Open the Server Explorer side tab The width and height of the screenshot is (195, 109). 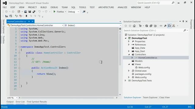coord(4,26)
